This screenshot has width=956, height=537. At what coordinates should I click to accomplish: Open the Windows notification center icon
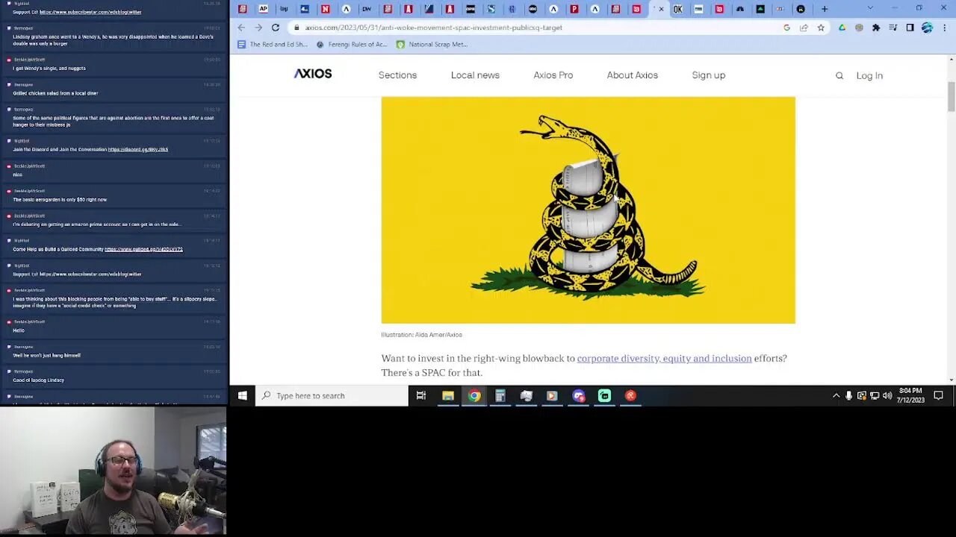(939, 396)
